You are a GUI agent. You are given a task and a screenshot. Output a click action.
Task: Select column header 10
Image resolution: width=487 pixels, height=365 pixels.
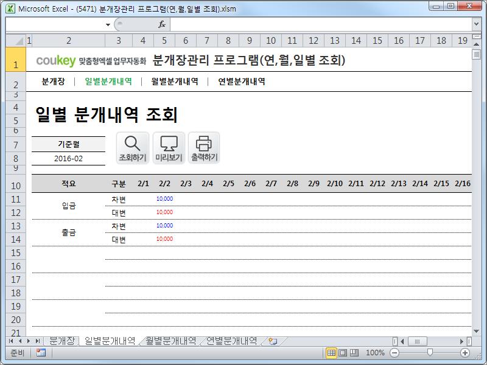coord(271,40)
